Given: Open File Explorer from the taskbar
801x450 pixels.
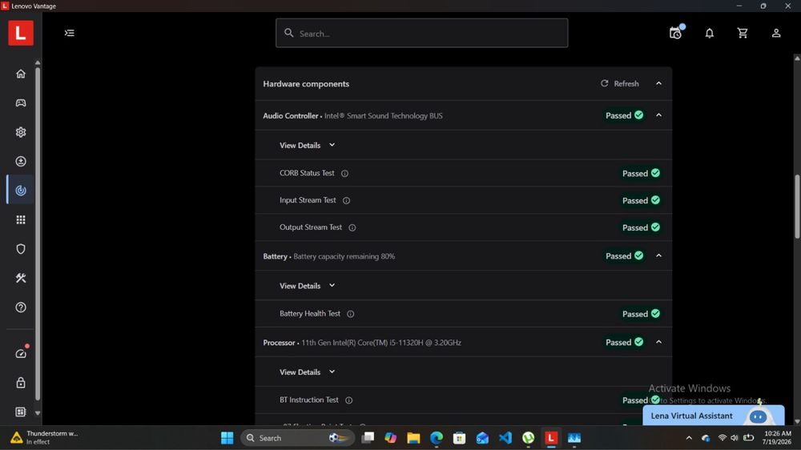Looking at the screenshot, I should pyautogui.click(x=413, y=438).
